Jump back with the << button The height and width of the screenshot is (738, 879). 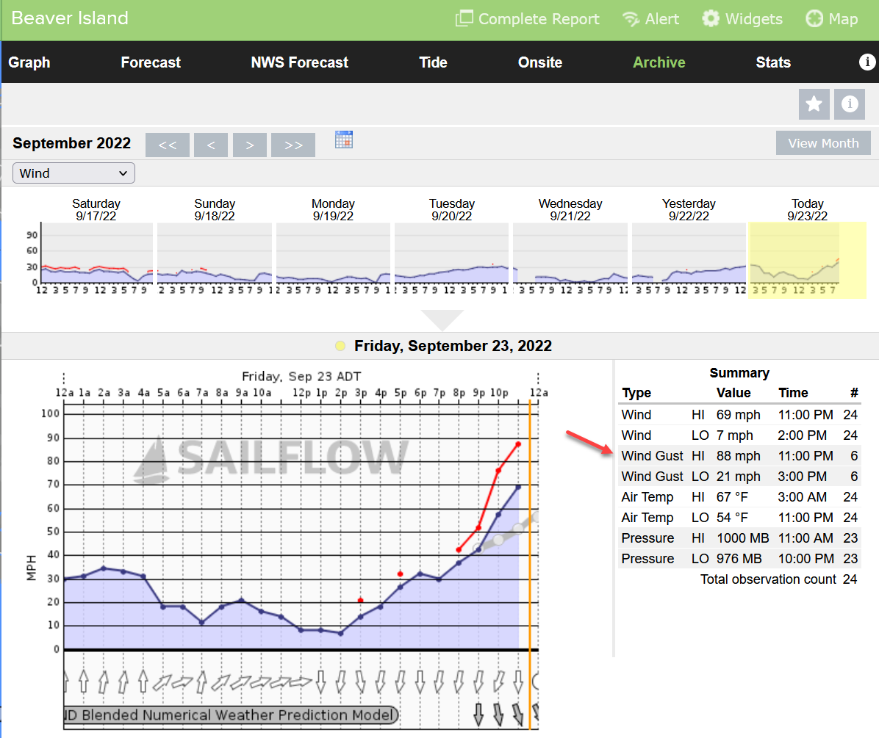167,145
